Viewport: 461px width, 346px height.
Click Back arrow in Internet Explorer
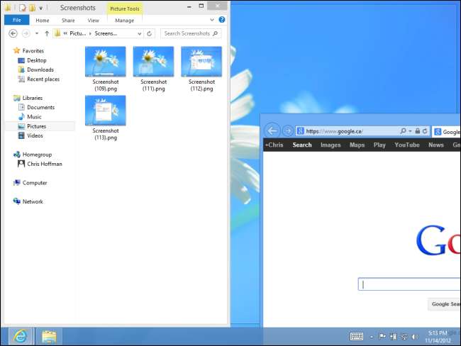[x=272, y=130]
